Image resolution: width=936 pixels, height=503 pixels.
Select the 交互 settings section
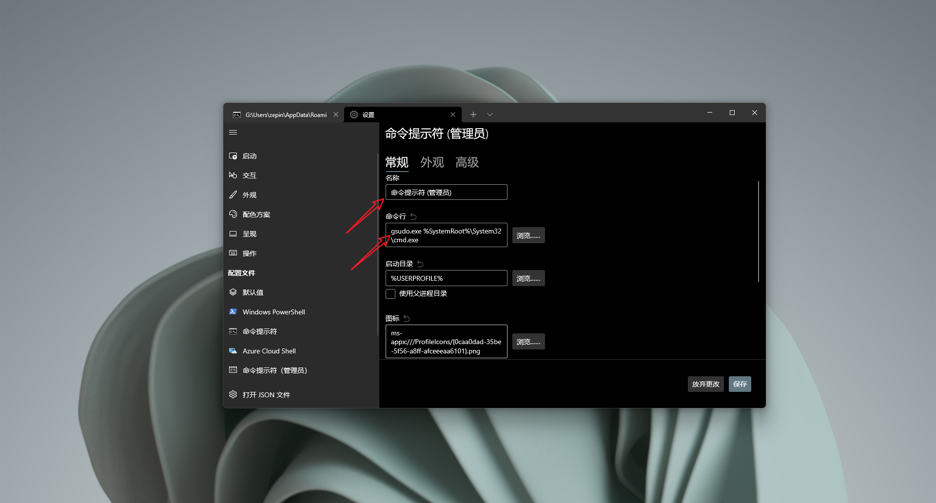tap(250, 175)
